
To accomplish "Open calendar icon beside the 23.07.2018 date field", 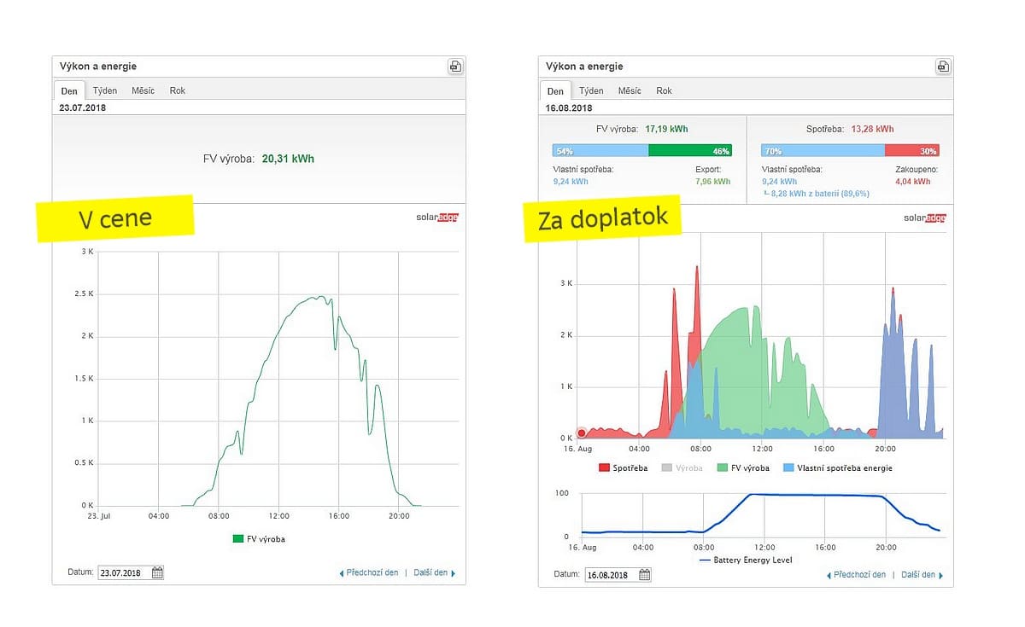I will click(x=157, y=573).
